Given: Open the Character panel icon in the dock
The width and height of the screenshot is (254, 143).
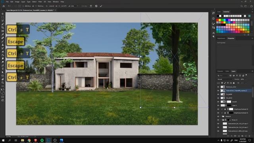Looking at the screenshot, I should [x=214, y=33].
